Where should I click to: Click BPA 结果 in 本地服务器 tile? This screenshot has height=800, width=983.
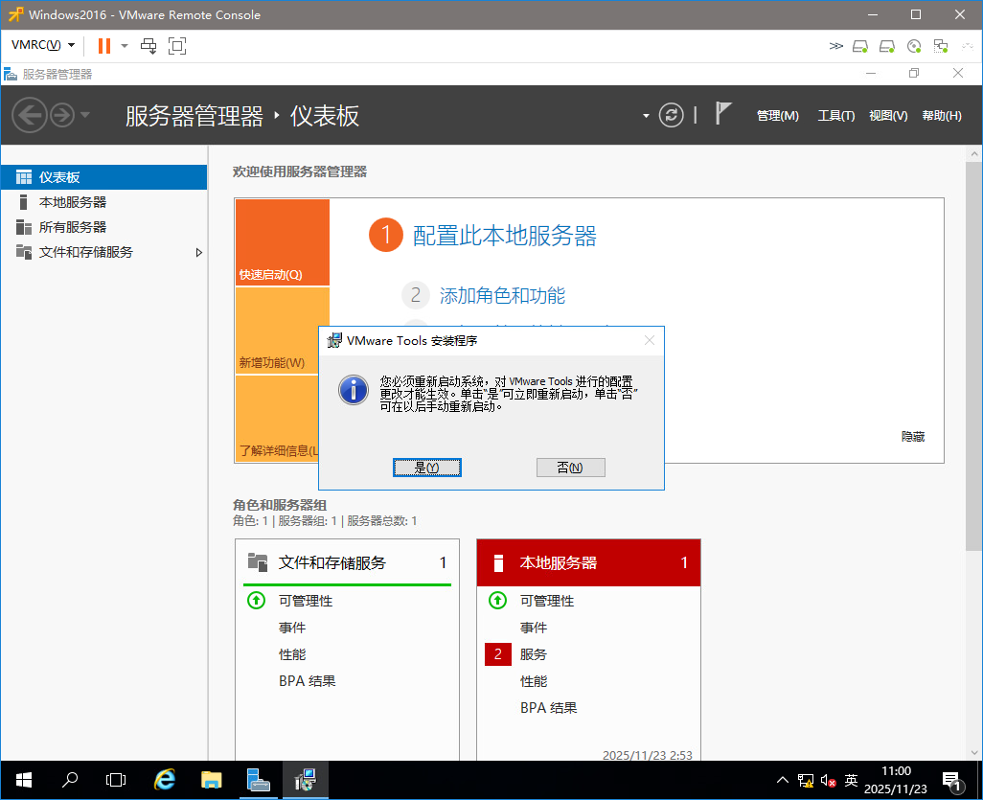click(549, 708)
